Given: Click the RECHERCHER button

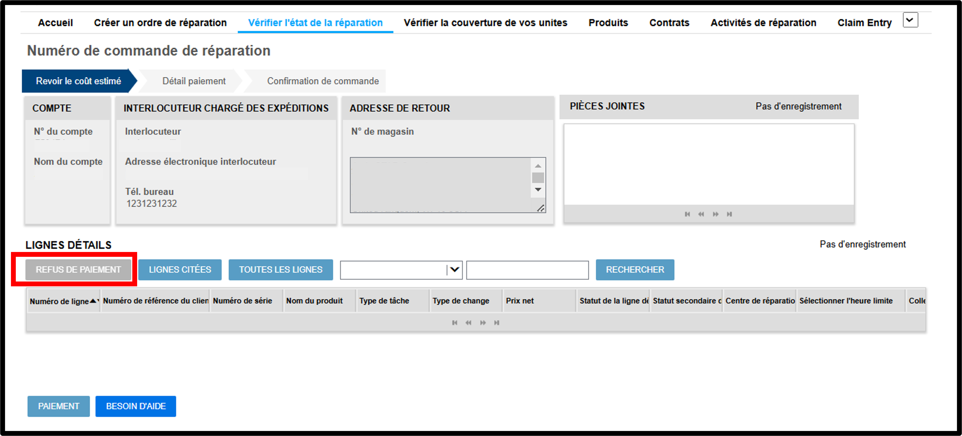Looking at the screenshot, I should click(x=635, y=270).
